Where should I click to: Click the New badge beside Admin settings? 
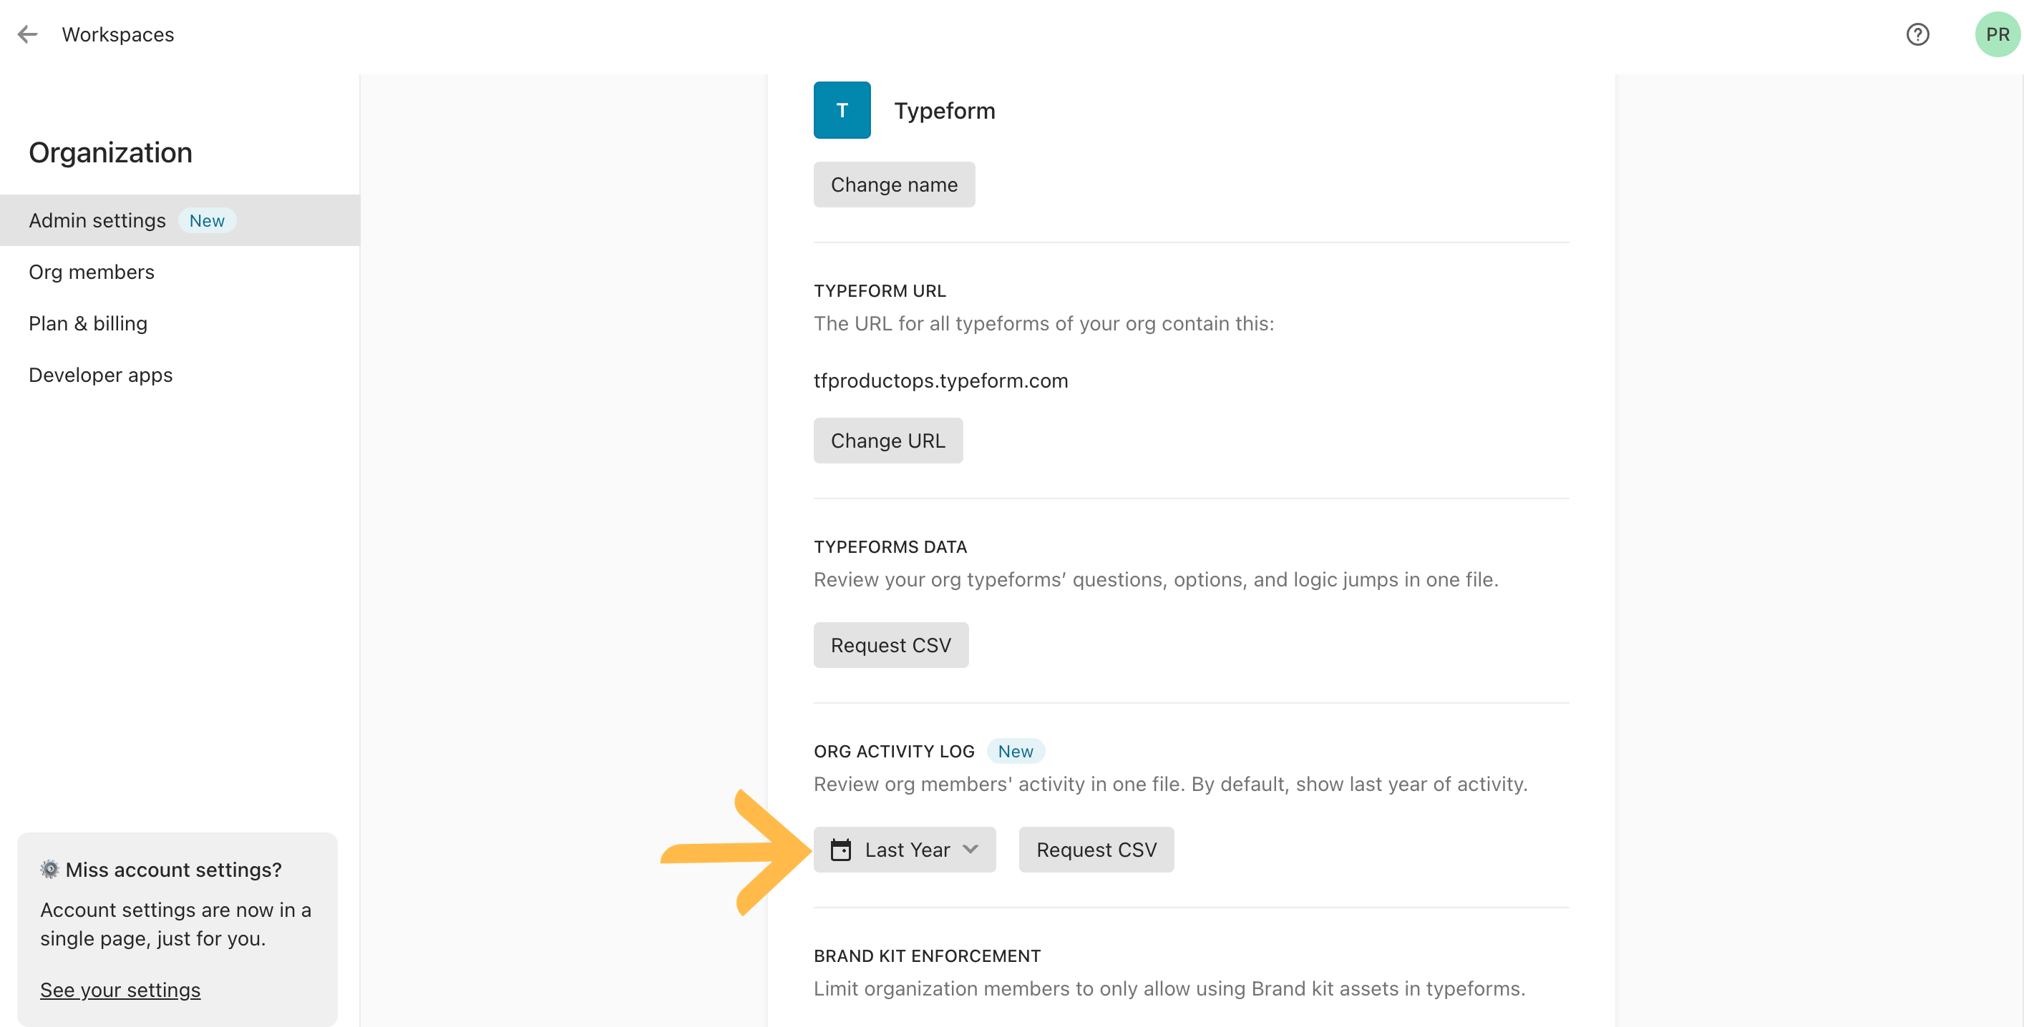pyautogui.click(x=207, y=220)
